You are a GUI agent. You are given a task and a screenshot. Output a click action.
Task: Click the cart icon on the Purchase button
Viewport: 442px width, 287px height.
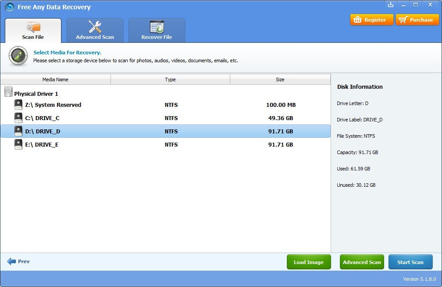point(404,19)
